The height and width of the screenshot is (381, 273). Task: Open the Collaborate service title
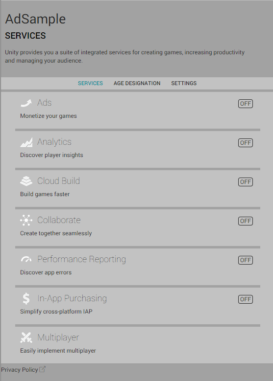coord(59,220)
